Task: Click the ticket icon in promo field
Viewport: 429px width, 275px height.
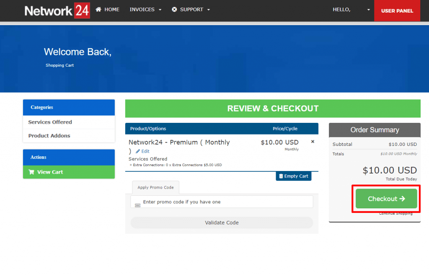Action: pos(137,205)
